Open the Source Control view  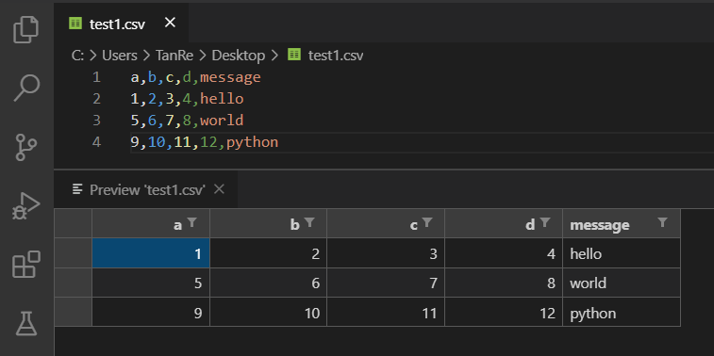coord(26,147)
